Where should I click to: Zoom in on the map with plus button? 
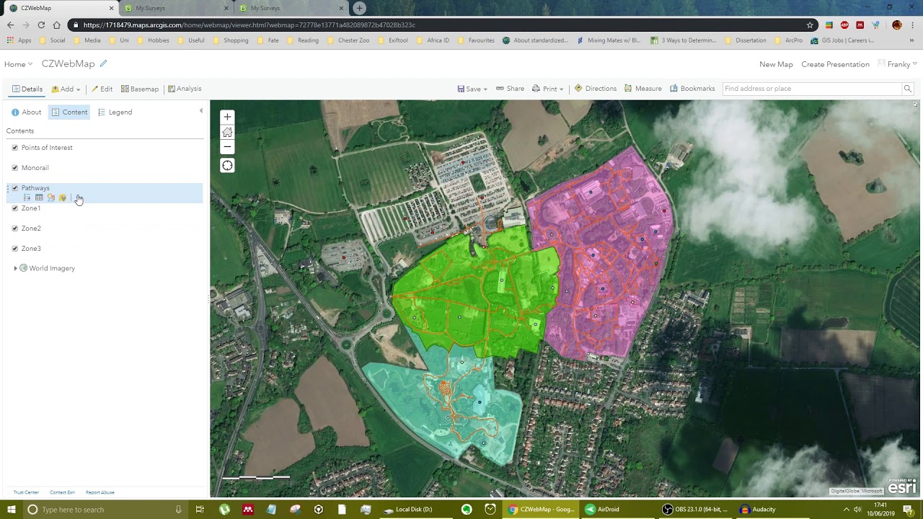pyautogui.click(x=227, y=117)
